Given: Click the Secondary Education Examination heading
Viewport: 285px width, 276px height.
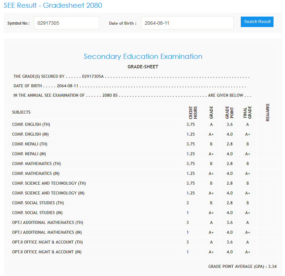Looking at the screenshot, I should [x=143, y=56].
